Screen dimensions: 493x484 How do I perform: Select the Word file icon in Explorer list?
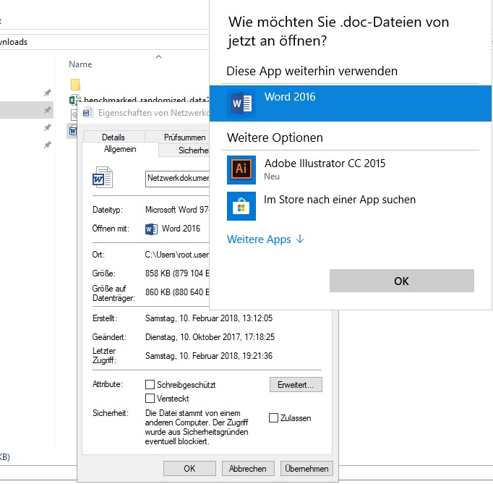(x=73, y=130)
